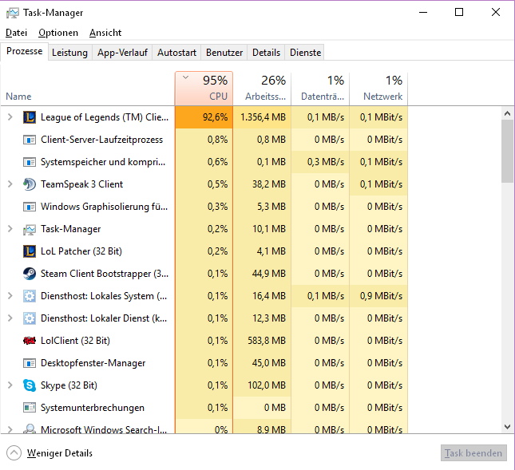Click the scrollbar down arrow
This screenshot has width=515, height=470.
pos(507,427)
